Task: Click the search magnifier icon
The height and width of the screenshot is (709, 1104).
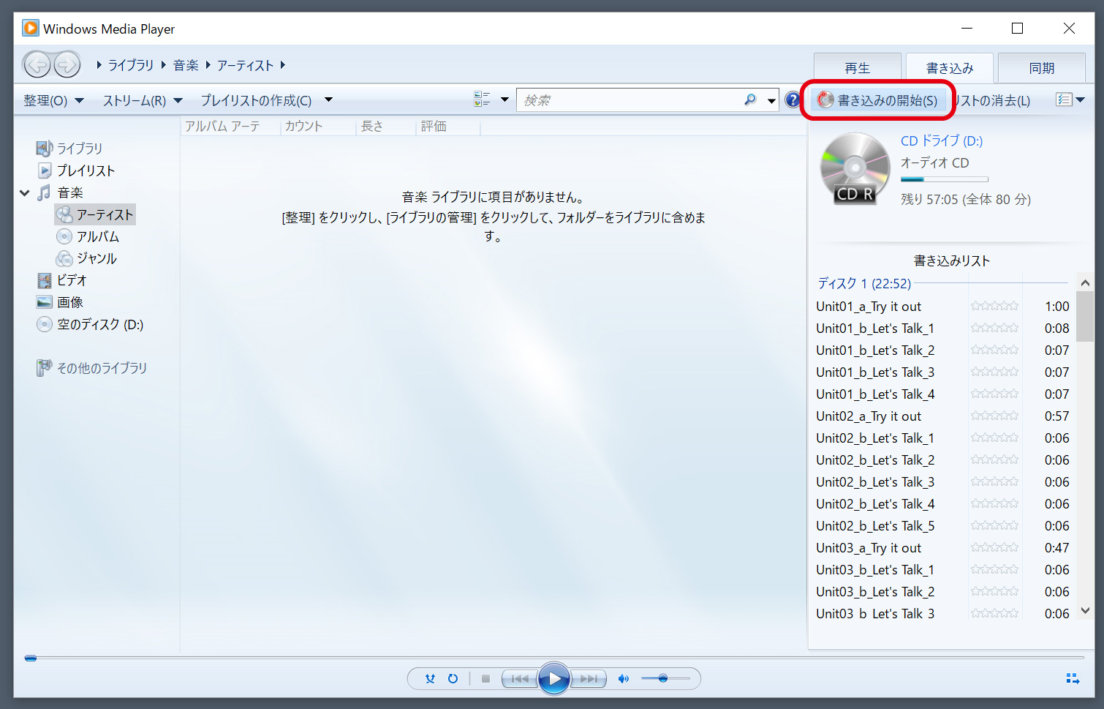Action: point(749,100)
